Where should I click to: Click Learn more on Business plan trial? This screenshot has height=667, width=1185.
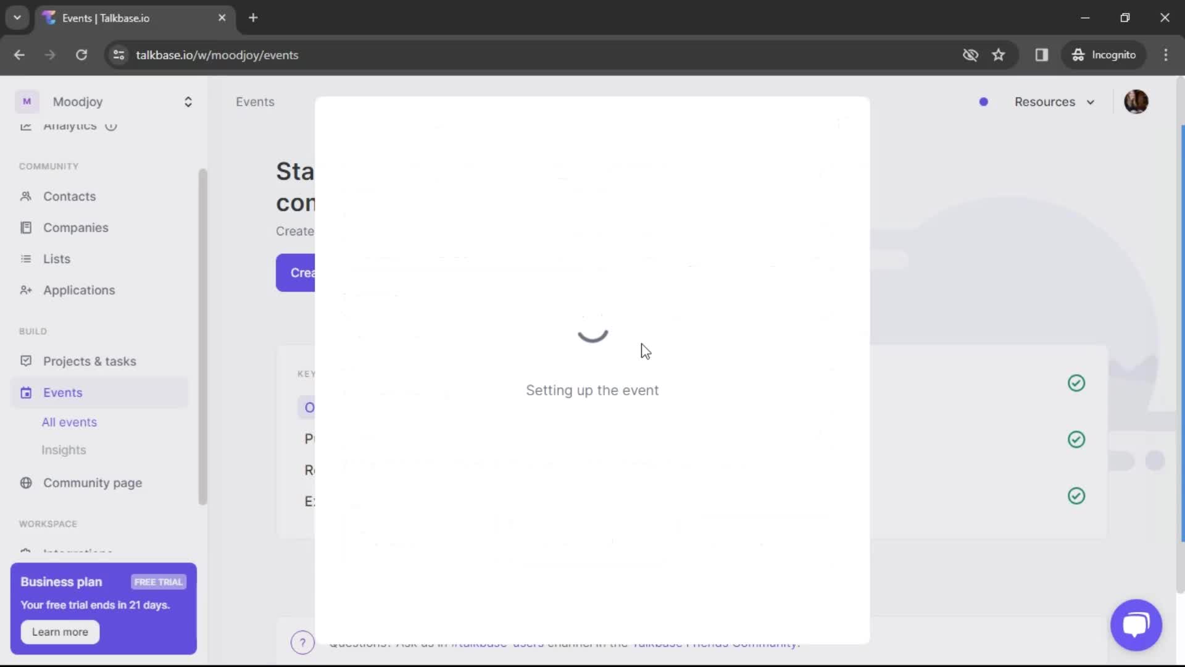click(59, 631)
